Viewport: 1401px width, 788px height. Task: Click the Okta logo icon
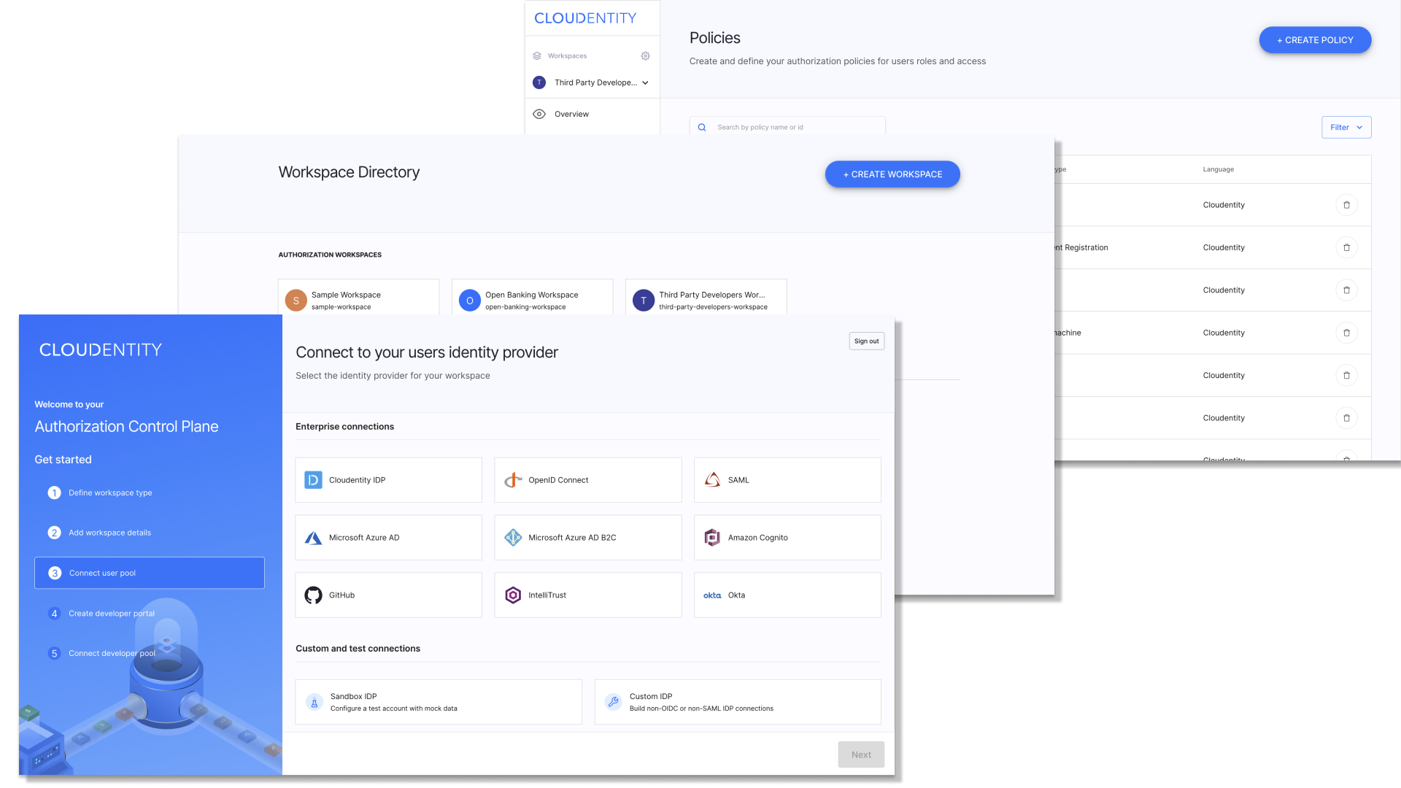(x=712, y=595)
